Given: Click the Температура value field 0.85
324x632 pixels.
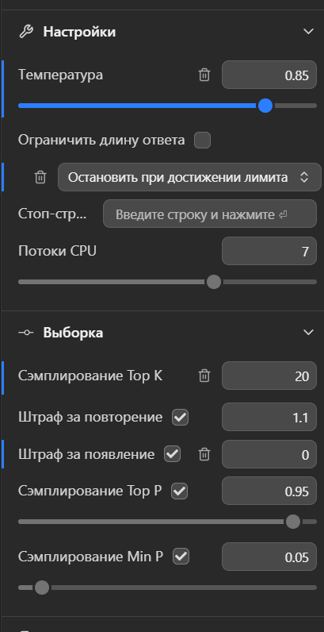Looking at the screenshot, I should [x=269, y=75].
